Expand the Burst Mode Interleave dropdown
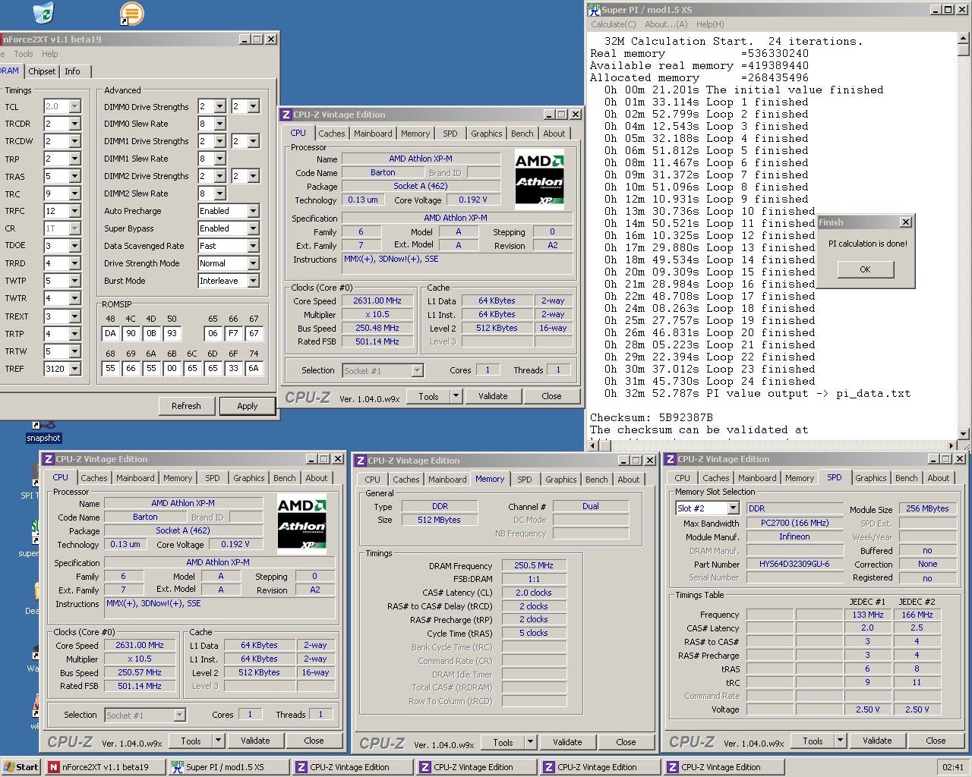 (x=253, y=281)
